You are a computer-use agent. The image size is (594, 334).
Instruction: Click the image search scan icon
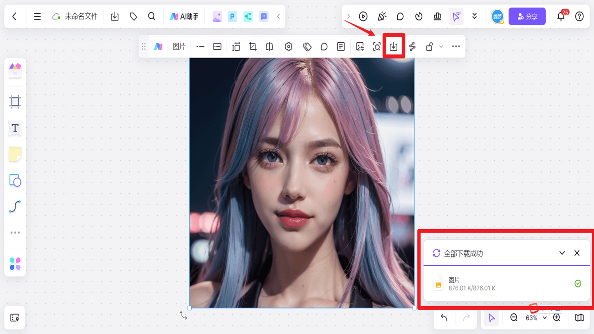(x=377, y=46)
